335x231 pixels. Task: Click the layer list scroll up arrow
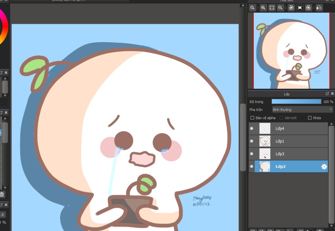click(x=331, y=124)
